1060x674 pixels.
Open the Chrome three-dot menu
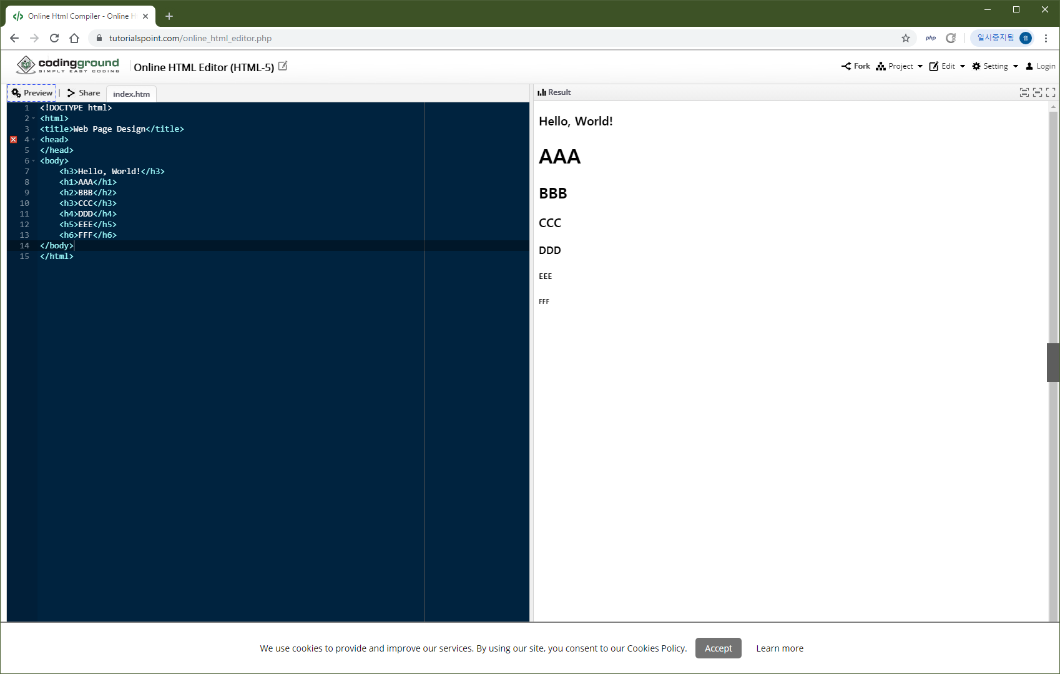[1046, 38]
